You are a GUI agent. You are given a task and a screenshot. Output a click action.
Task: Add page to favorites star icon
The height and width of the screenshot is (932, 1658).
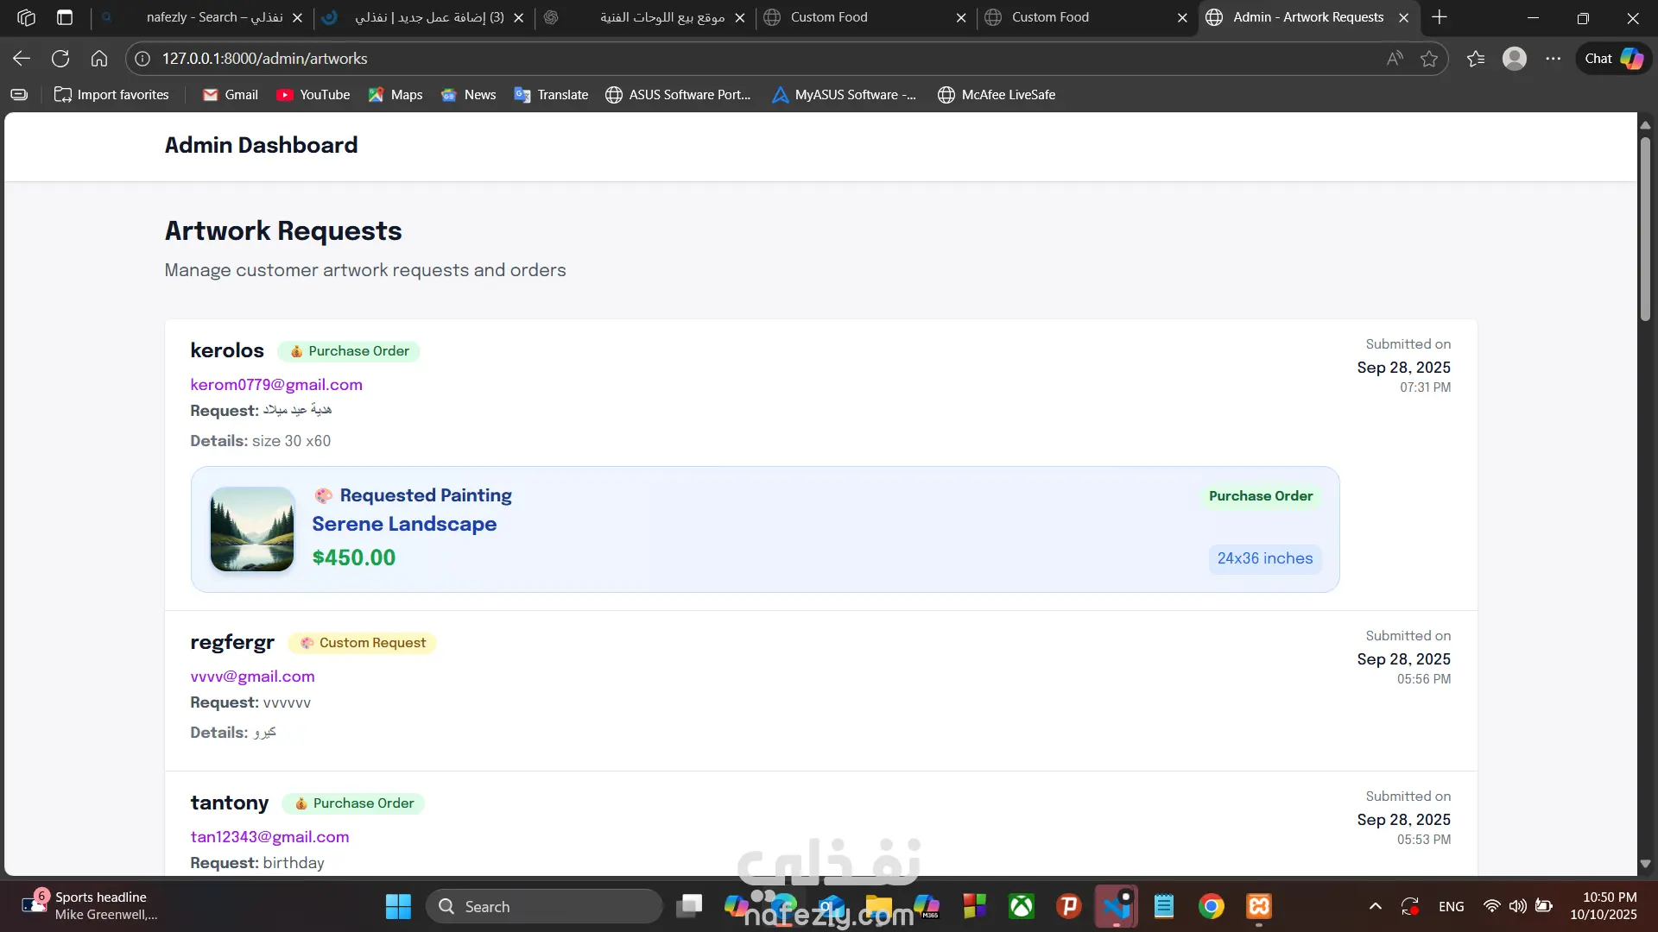coord(1429,59)
